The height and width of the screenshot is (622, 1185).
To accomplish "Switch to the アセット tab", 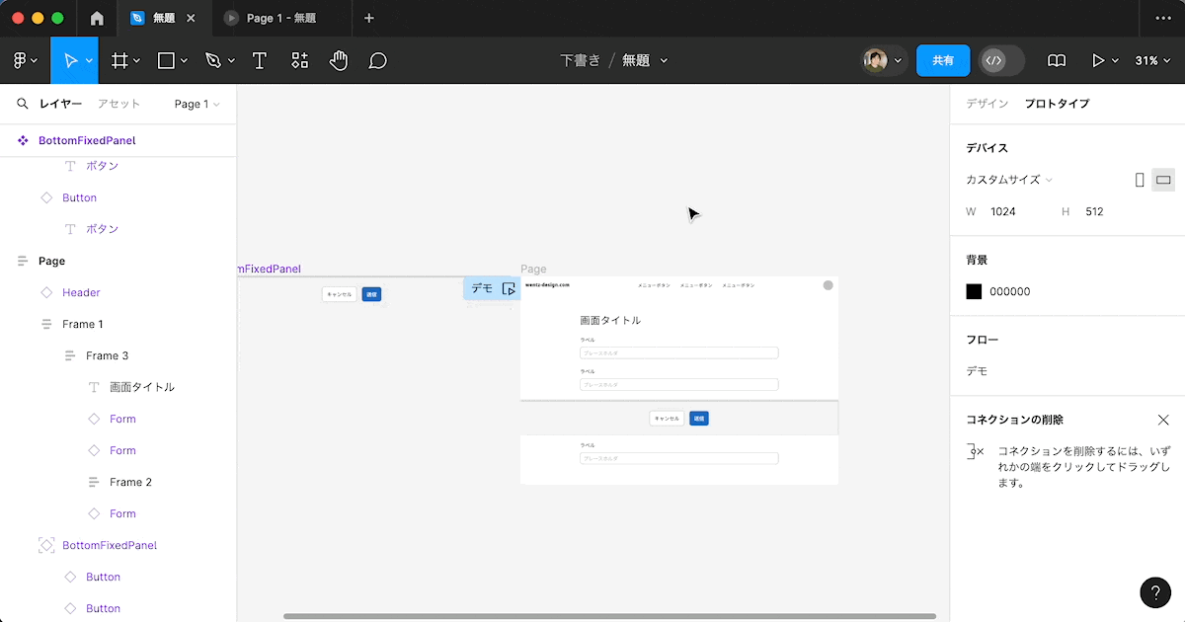I will [x=118, y=104].
